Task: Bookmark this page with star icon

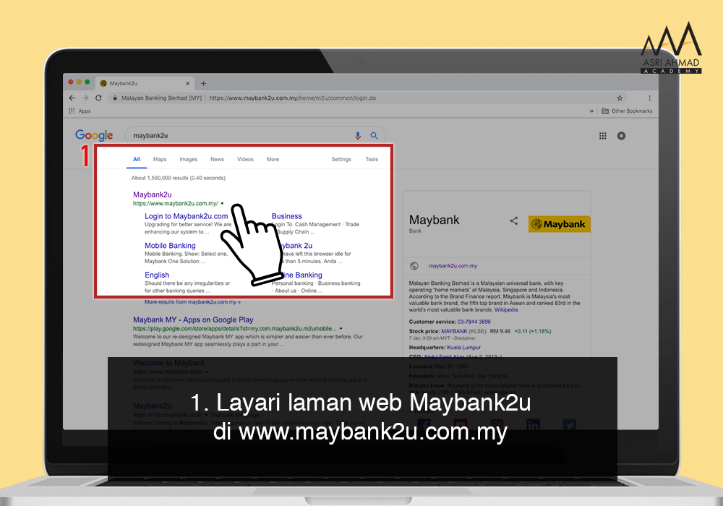Action: tap(620, 98)
